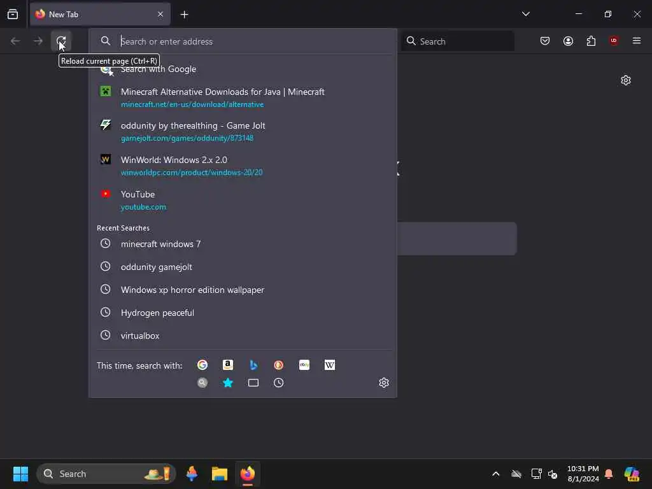Open Save to Pocket icon
This screenshot has height=489, width=652.
click(545, 41)
